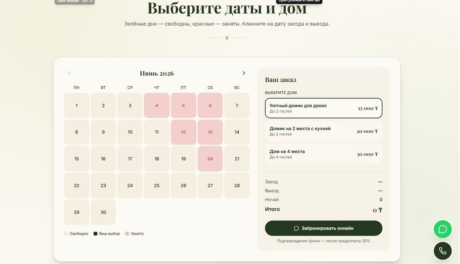
Task: Click price 20 000 ₸
Action: pos(367,131)
